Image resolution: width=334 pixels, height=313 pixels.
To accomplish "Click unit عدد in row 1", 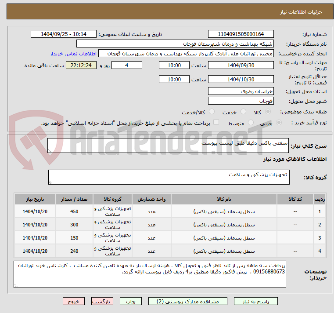I will coord(151,211).
